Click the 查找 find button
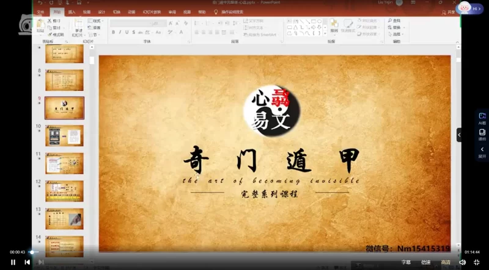The width and height of the screenshot is (489, 270). (x=394, y=21)
